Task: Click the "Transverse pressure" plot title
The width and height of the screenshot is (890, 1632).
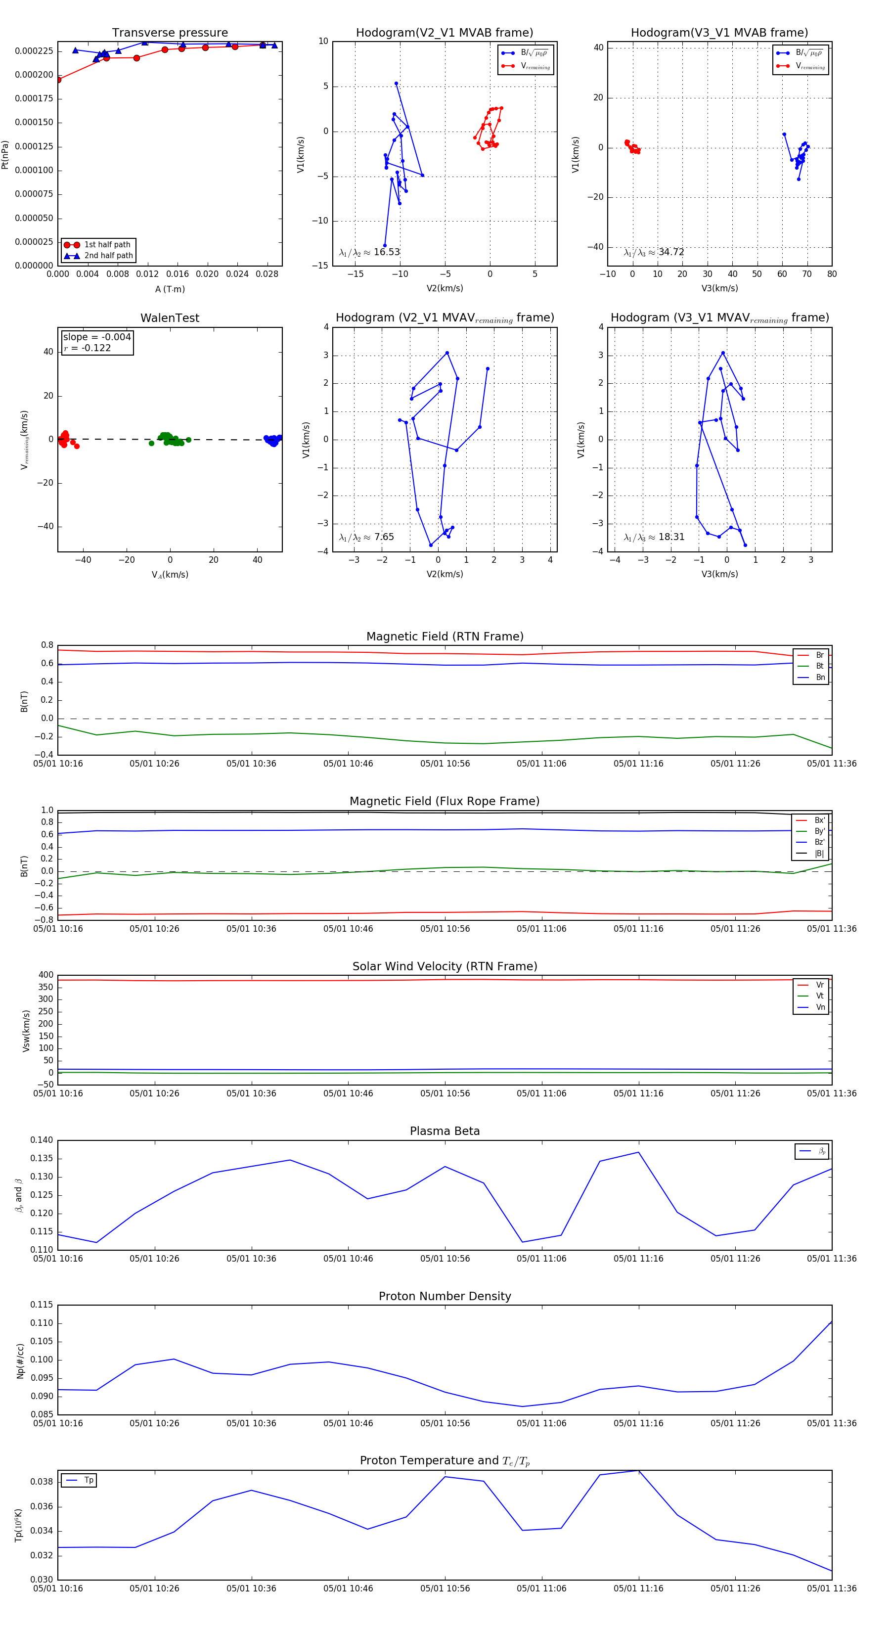Action: (170, 33)
